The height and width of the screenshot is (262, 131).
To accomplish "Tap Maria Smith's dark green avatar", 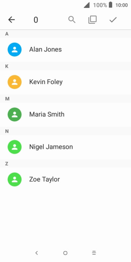I will [x=15, y=114].
